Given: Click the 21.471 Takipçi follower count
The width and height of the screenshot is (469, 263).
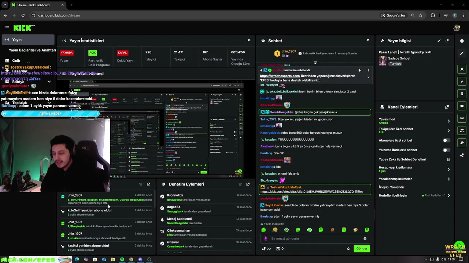Looking at the screenshot, I should 179,56.
